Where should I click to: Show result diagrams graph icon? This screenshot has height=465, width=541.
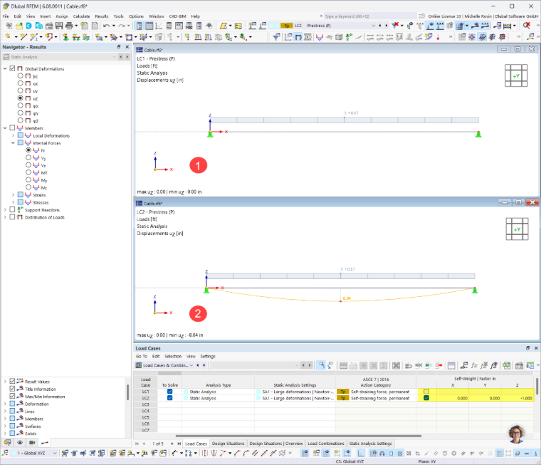click(159, 26)
